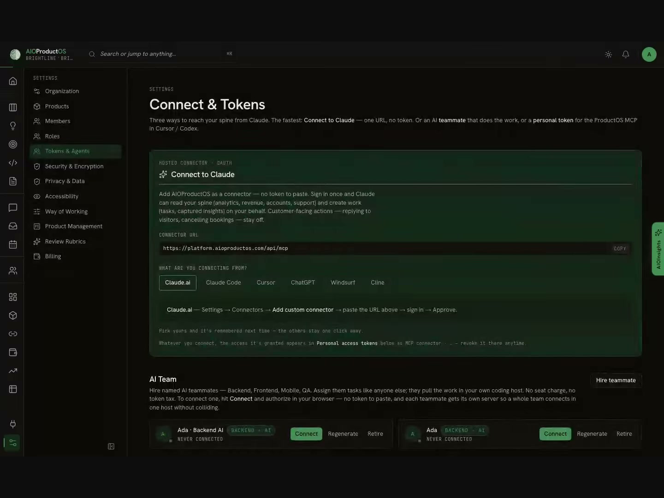Open the Home icon in the left rail

pyautogui.click(x=13, y=81)
